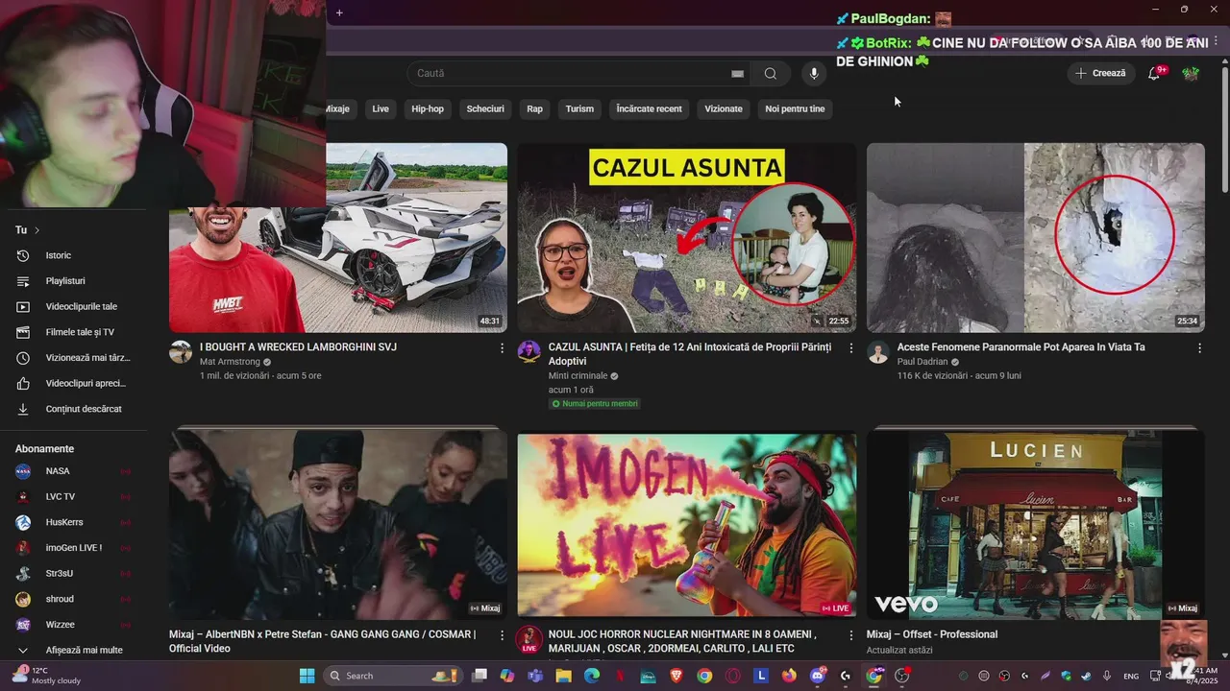The width and height of the screenshot is (1230, 691).
Task: Open the IMOGEN LIVE stream thumbnail
Action: tap(686, 524)
